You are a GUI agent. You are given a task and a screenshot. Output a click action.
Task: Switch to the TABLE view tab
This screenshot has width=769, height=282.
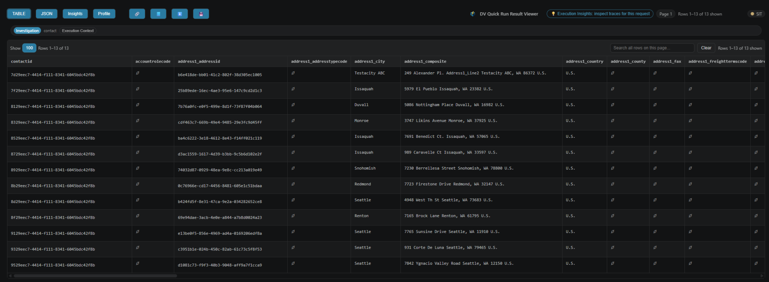(x=19, y=14)
